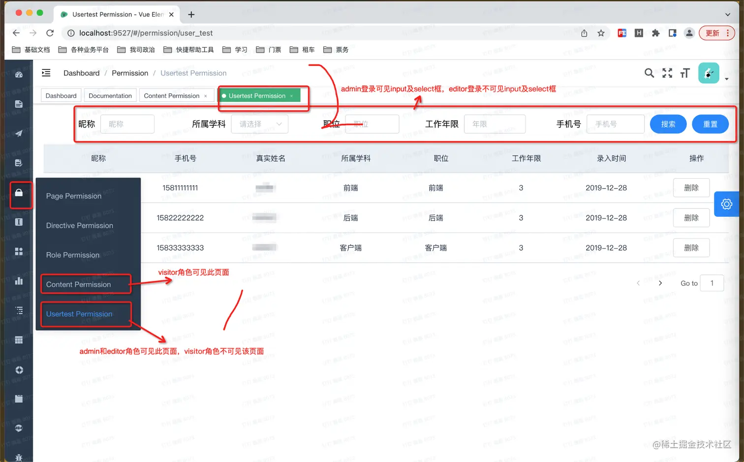Click the H extension icon

click(639, 33)
